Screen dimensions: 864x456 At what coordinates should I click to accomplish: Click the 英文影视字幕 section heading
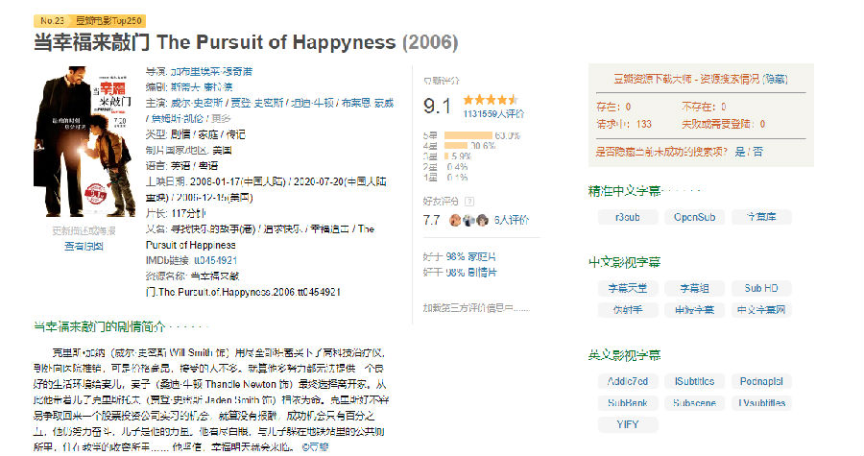pyautogui.click(x=624, y=355)
